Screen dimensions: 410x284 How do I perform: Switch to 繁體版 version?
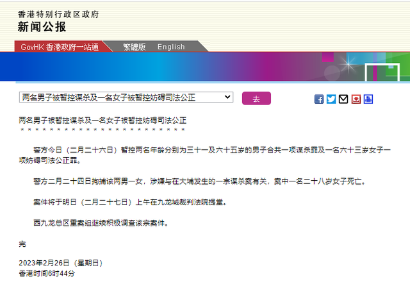coord(135,47)
